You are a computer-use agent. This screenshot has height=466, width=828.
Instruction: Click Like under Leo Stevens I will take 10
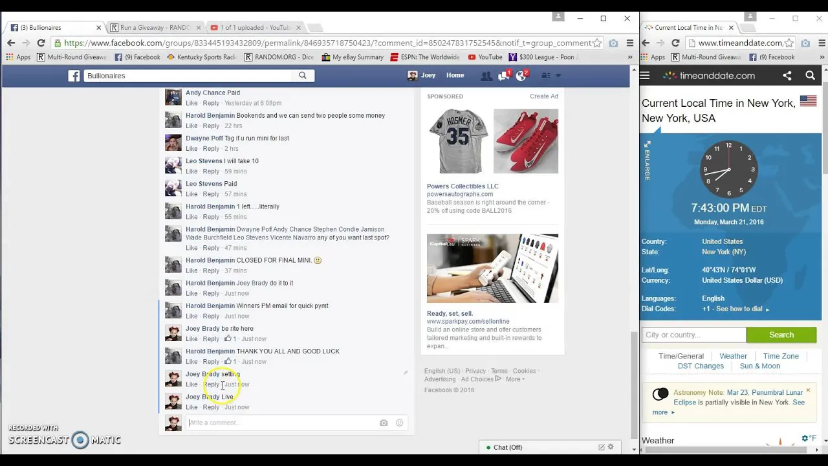[x=191, y=172]
